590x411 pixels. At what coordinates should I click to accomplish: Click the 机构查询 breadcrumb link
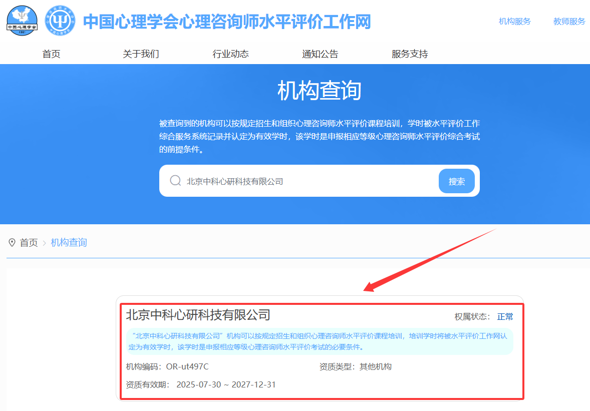point(69,242)
